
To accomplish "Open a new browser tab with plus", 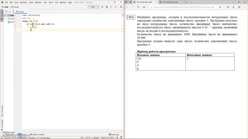I will click(x=186, y=2).
